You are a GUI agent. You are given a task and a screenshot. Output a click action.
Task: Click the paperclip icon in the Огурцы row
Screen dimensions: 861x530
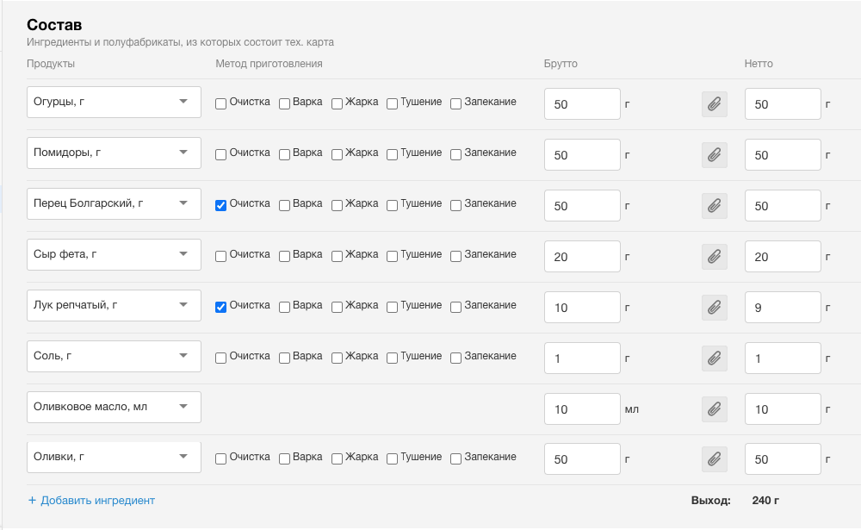click(x=714, y=104)
